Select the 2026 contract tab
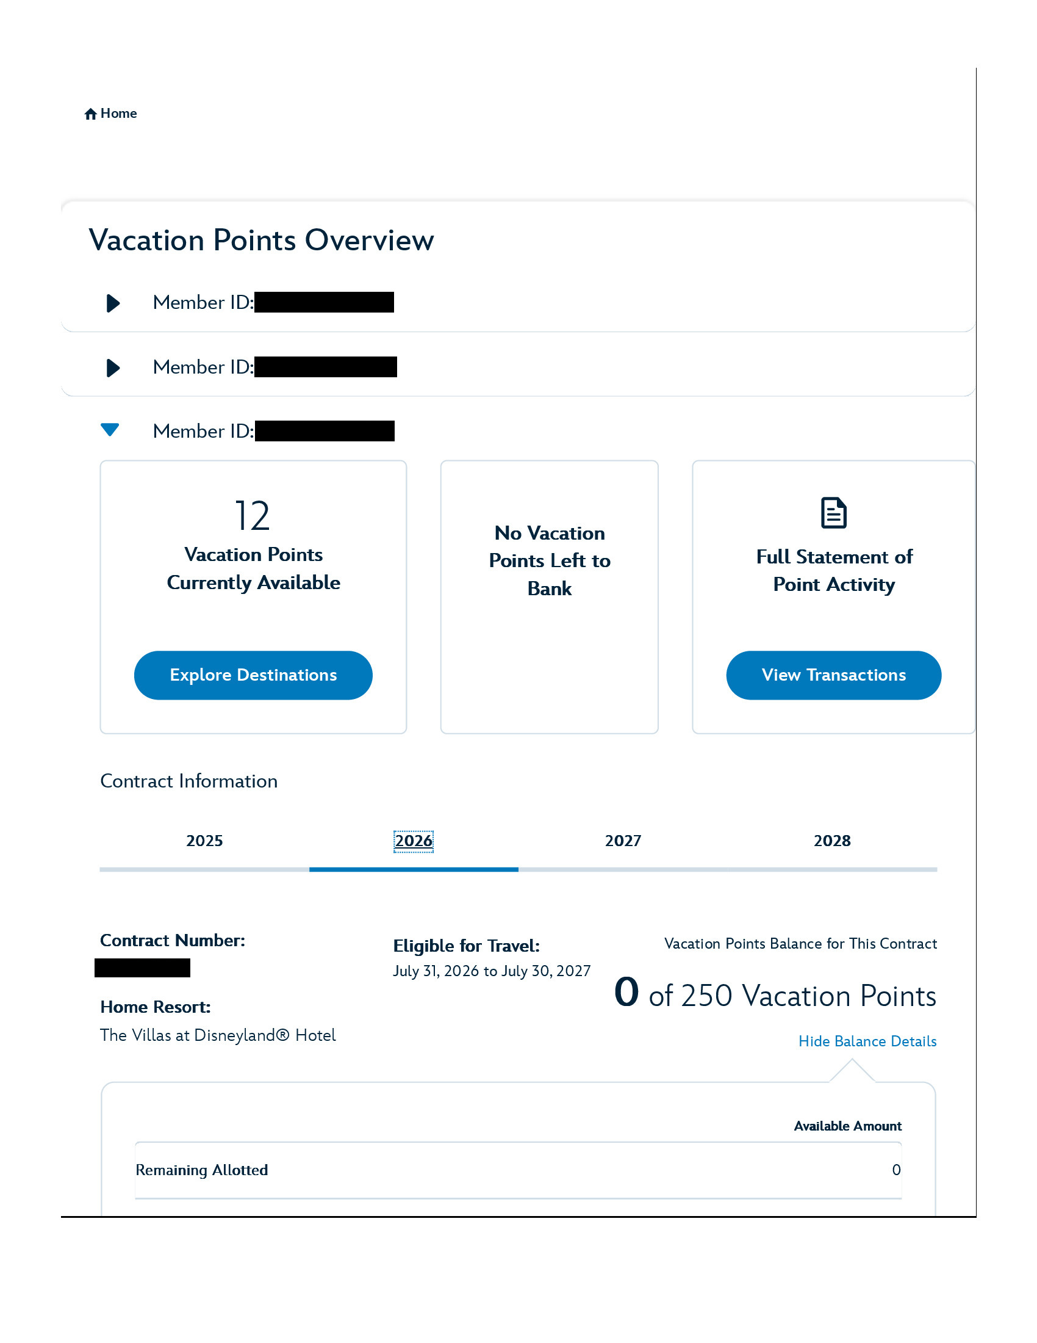This screenshot has height=1343, width=1037. point(414,841)
